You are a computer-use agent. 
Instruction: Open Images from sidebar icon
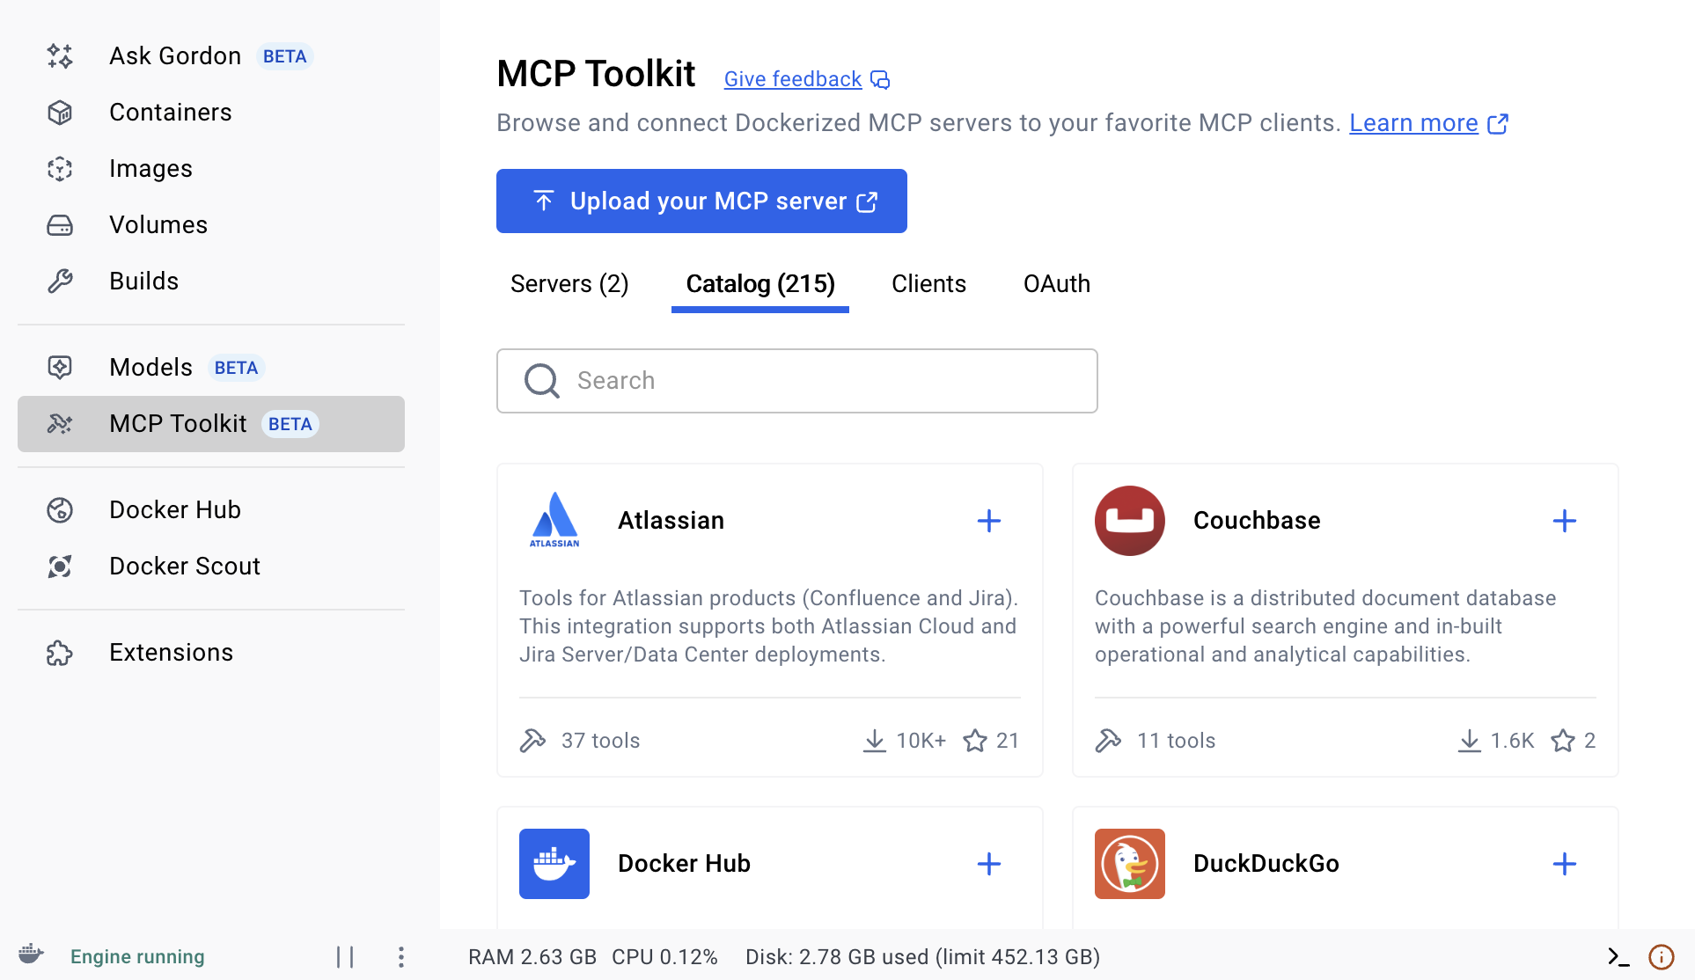coord(60,169)
